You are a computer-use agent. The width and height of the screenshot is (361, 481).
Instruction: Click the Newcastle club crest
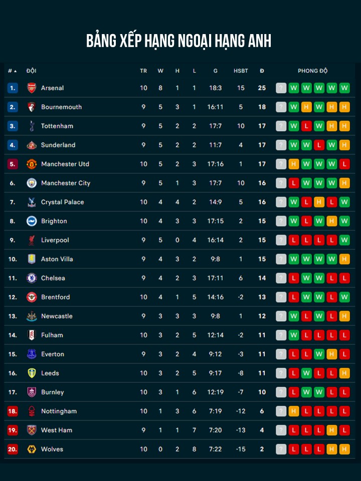tap(32, 316)
